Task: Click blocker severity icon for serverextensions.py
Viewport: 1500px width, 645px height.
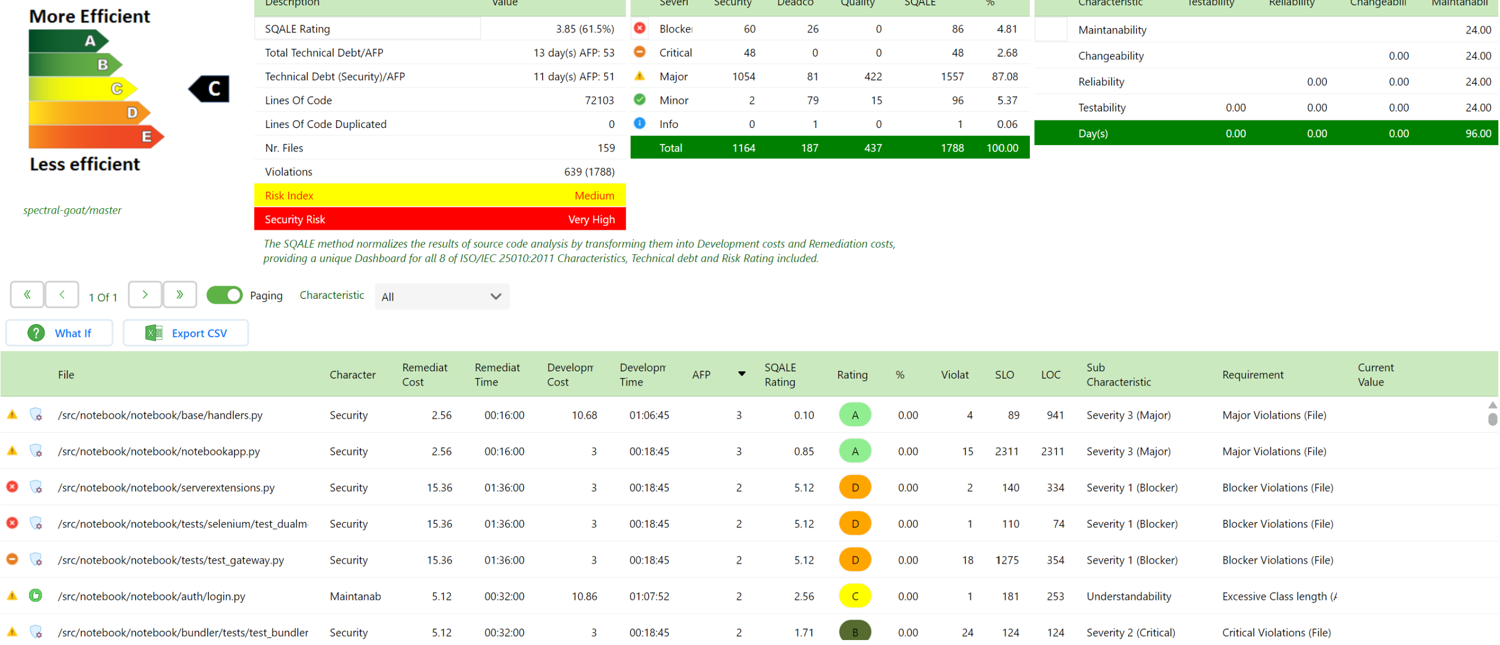Action: click(12, 488)
